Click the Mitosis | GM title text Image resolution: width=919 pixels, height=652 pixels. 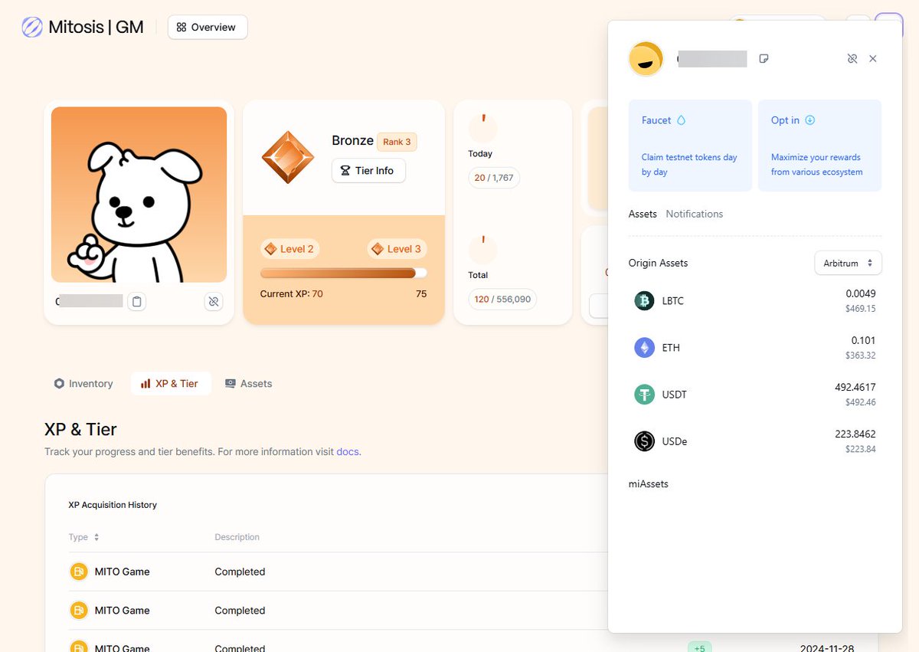(96, 28)
